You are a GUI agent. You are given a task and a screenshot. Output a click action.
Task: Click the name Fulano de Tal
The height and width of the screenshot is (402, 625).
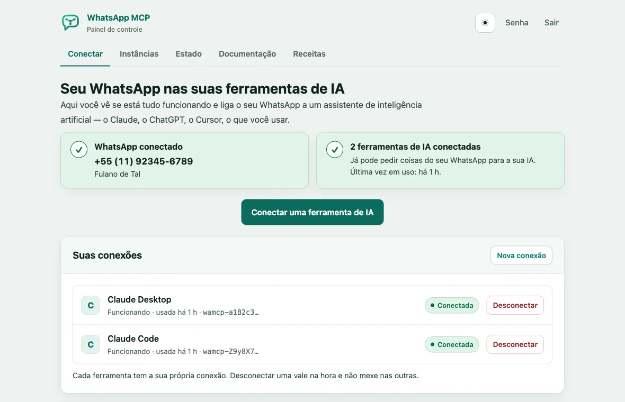[x=117, y=174]
